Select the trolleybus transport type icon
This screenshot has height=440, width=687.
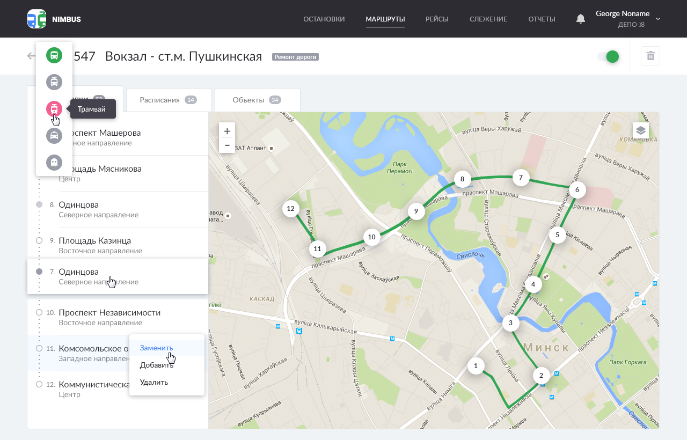(54, 82)
